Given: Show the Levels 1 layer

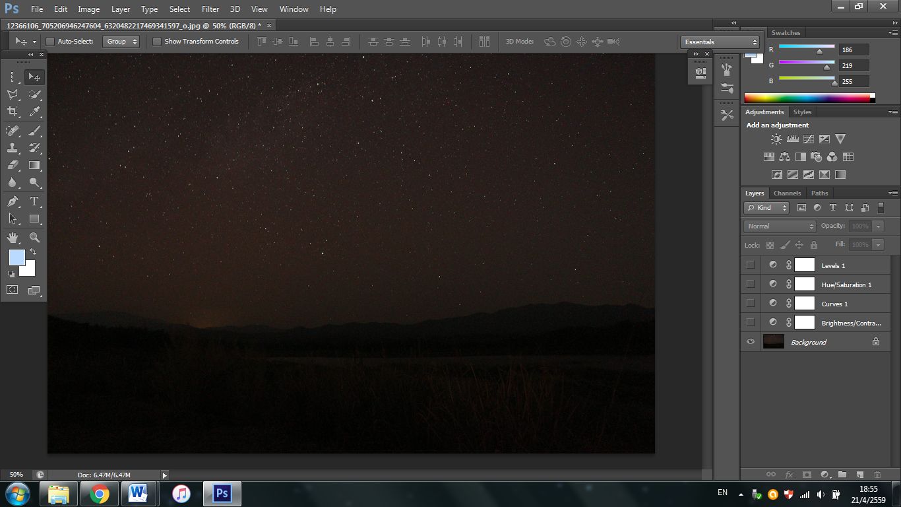Looking at the screenshot, I should tap(750, 265).
